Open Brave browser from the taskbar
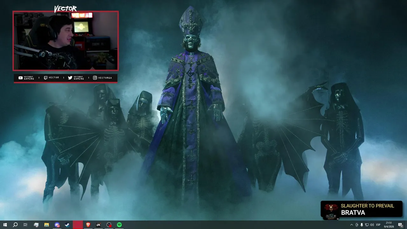Screen dimensions: 407x229 [88, 225]
